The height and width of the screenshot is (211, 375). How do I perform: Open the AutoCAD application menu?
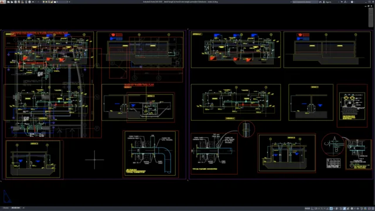click(3, 2)
